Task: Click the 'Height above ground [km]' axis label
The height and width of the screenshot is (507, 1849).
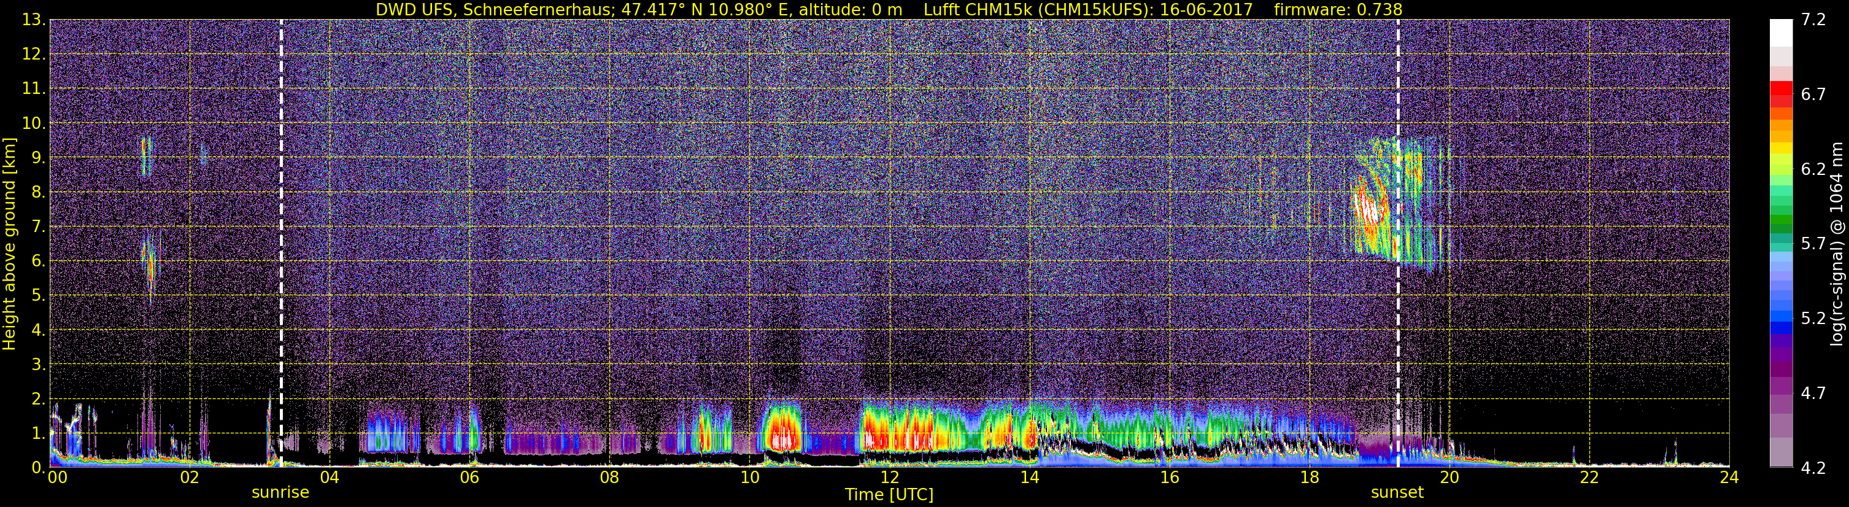Action: click(x=9, y=244)
